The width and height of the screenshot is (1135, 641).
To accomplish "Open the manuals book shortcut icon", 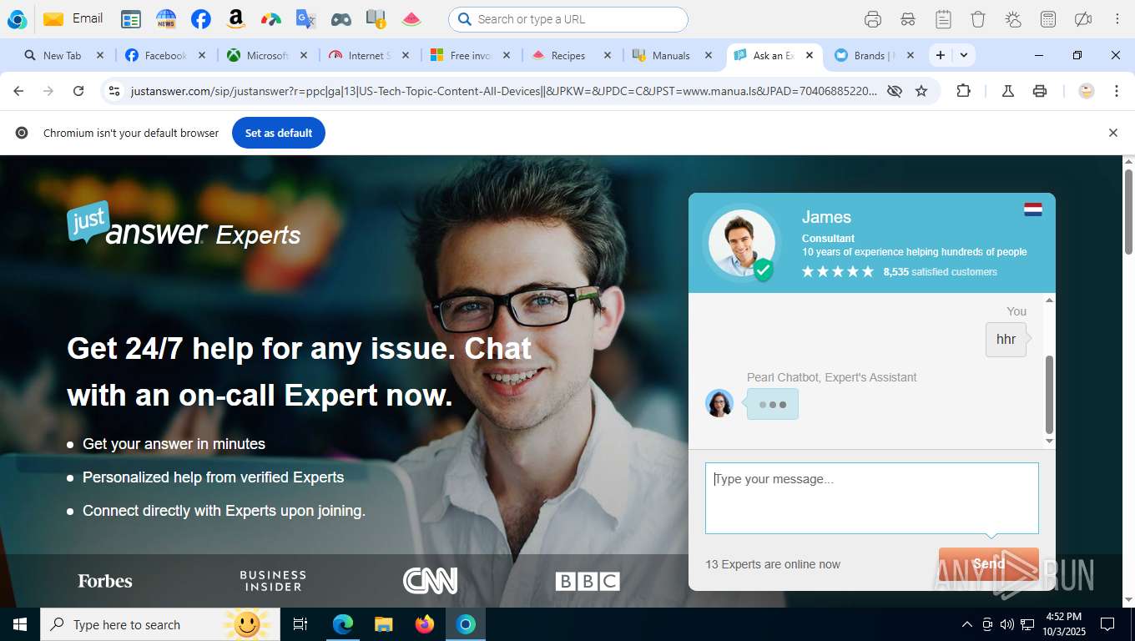I will tap(376, 19).
